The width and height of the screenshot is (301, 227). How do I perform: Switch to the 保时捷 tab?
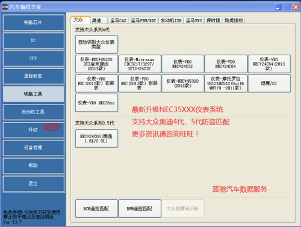tap(213, 20)
